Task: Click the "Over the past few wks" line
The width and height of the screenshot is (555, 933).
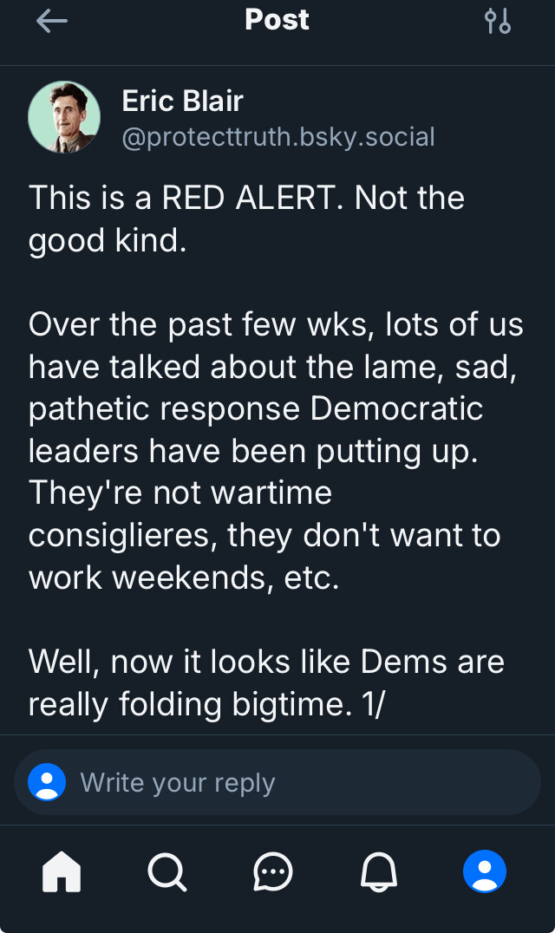Action: click(276, 324)
